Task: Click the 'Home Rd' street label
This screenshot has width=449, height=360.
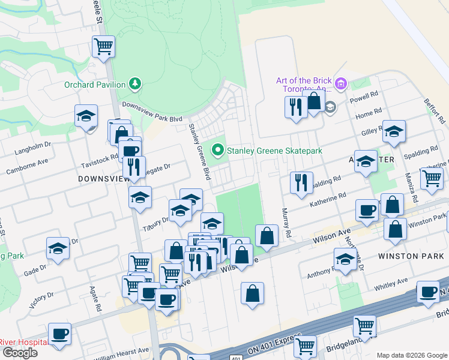Action: [x=369, y=113]
